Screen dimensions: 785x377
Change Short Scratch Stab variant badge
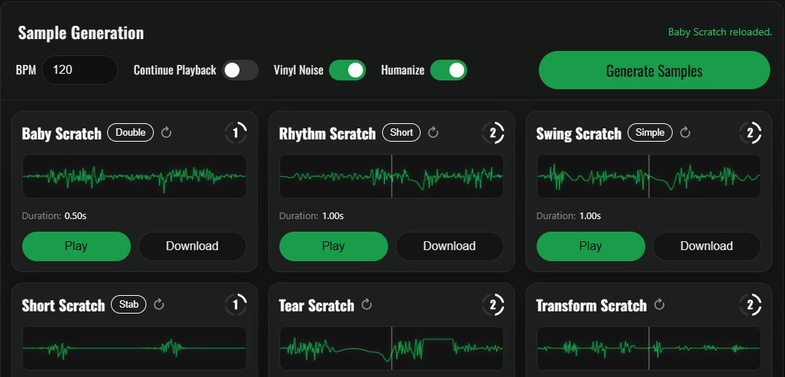tap(129, 304)
